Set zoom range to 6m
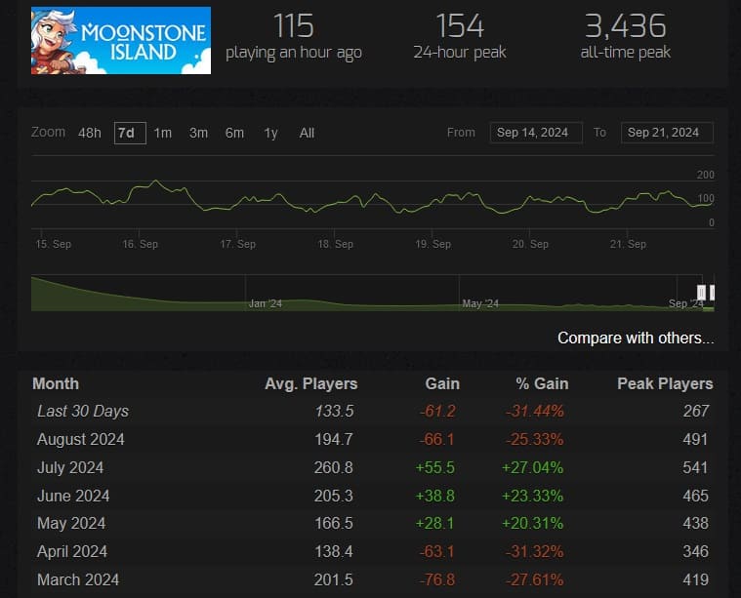 [234, 133]
